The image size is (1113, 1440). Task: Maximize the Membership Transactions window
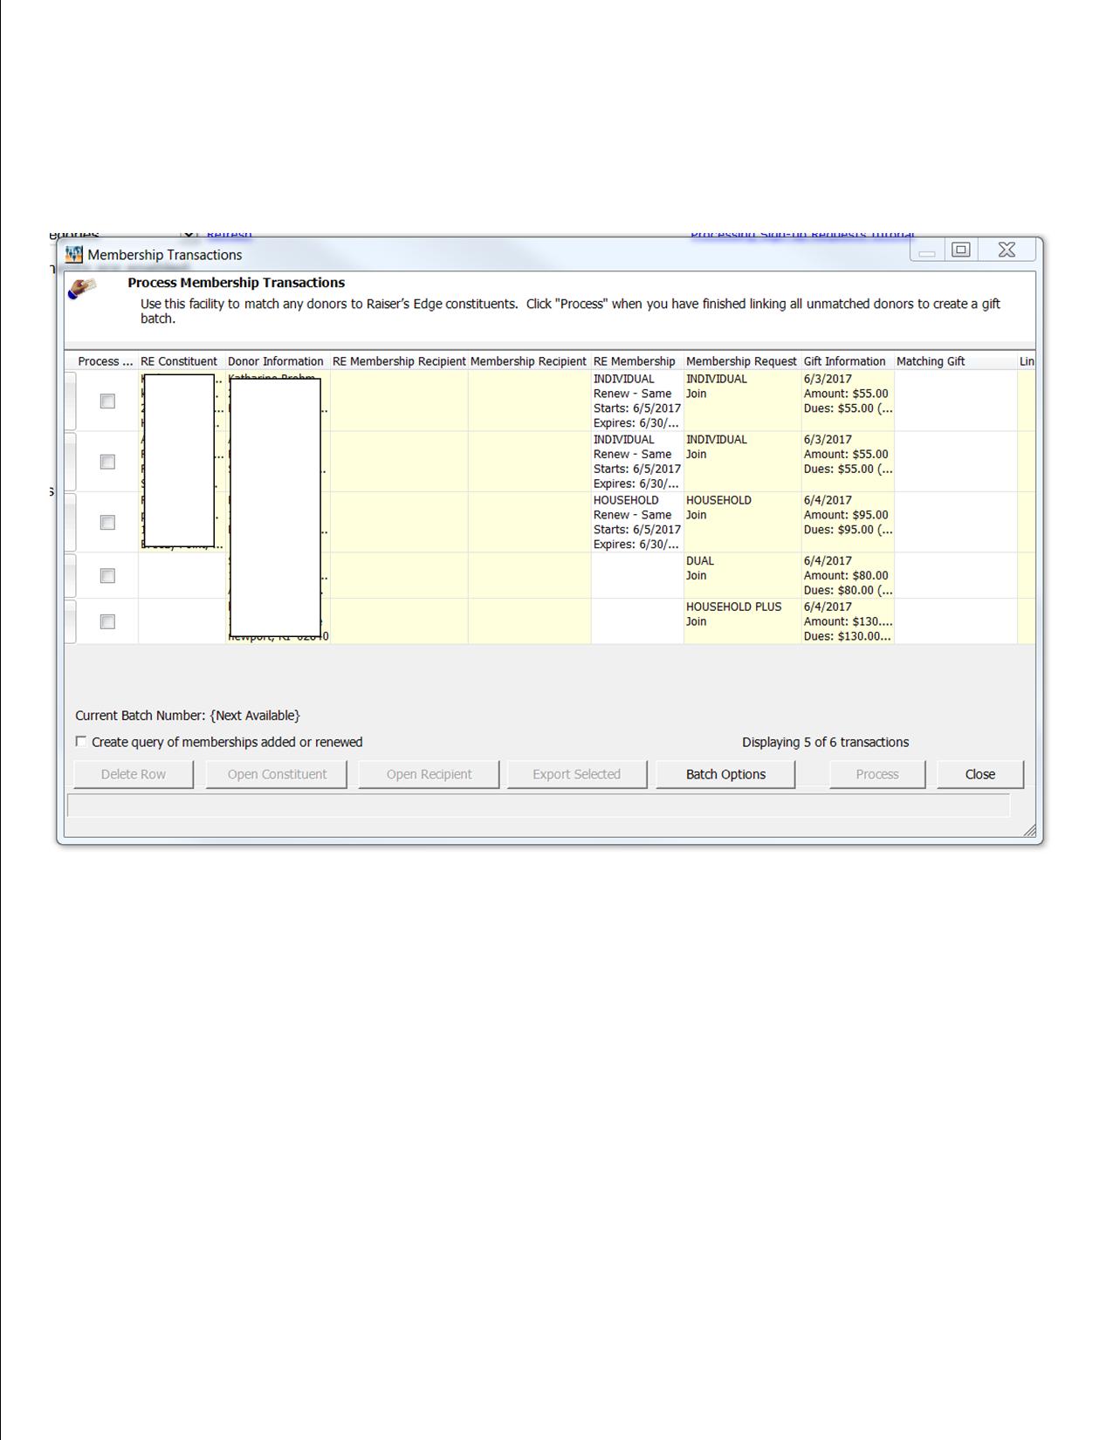coord(961,250)
